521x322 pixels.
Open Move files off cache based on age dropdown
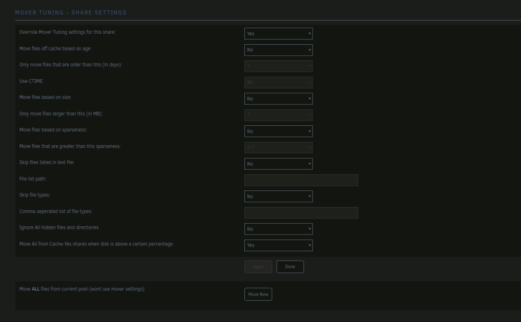click(278, 50)
